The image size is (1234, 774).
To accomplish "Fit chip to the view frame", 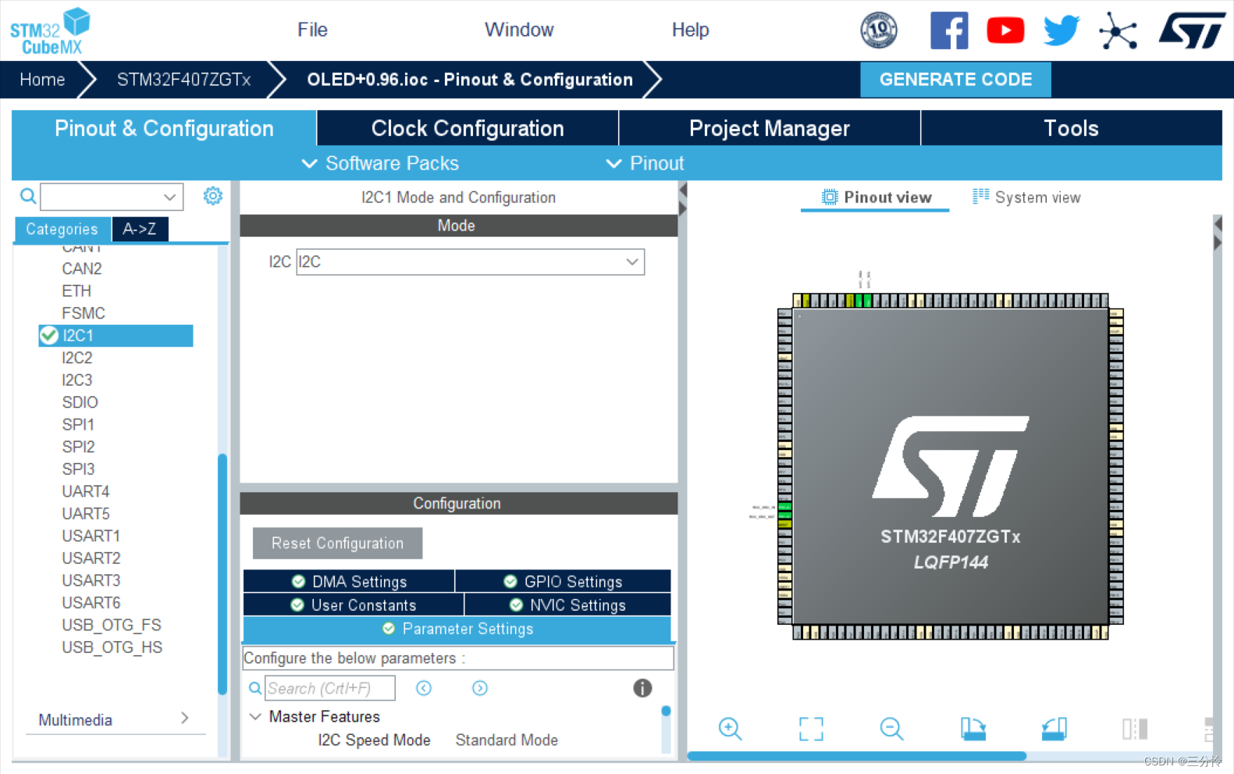I will point(811,729).
